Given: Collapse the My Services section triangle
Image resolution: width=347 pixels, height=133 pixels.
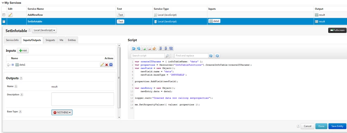Looking at the screenshot, I should (3, 3).
